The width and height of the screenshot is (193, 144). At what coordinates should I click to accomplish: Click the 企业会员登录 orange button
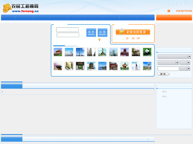coord(133,32)
